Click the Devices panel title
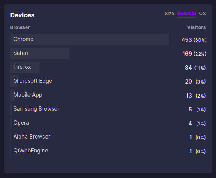The height and width of the screenshot is (178, 216). [22, 15]
